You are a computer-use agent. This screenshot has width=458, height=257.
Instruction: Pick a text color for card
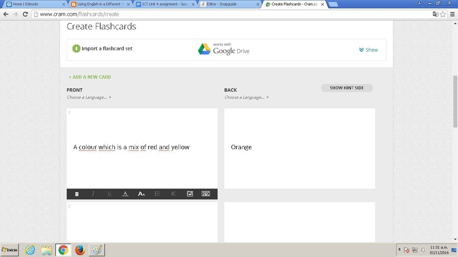pyautogui.click(x=125, y=194)
